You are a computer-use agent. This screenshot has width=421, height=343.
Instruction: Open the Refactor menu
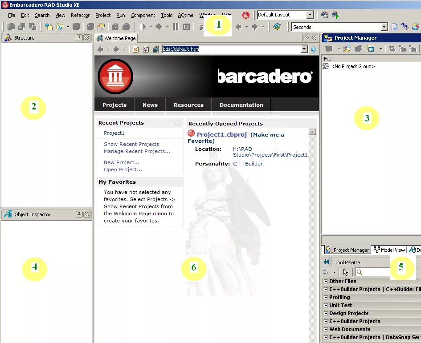80,15
